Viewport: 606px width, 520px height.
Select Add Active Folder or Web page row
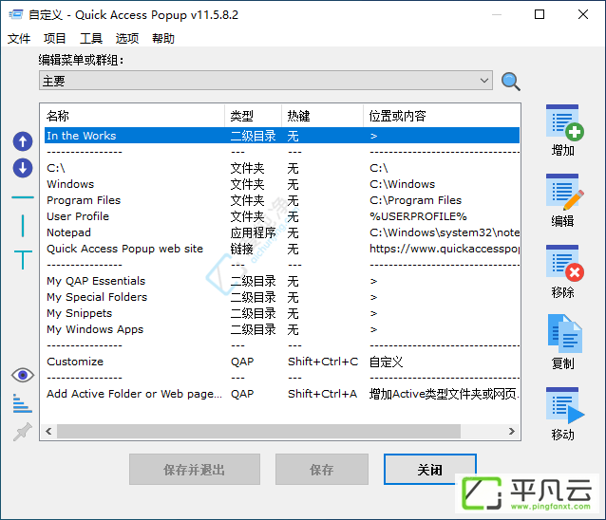tap(282, 394)
